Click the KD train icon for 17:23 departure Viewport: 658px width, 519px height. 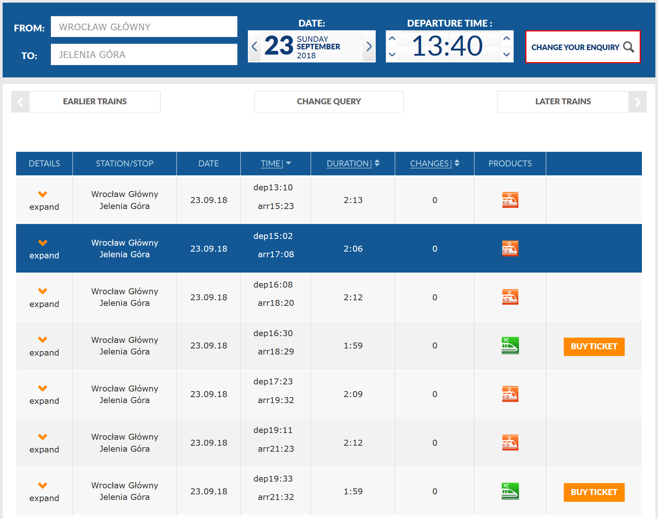pyautogui.click(x=510, y=394)
